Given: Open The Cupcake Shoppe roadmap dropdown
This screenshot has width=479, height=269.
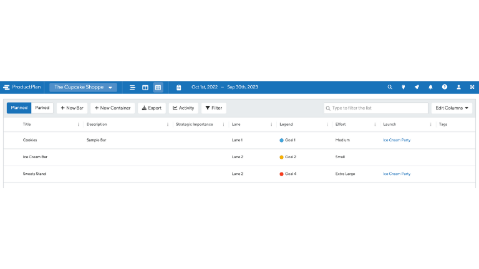Looking at the screenshot, I should tap(83, 87).
